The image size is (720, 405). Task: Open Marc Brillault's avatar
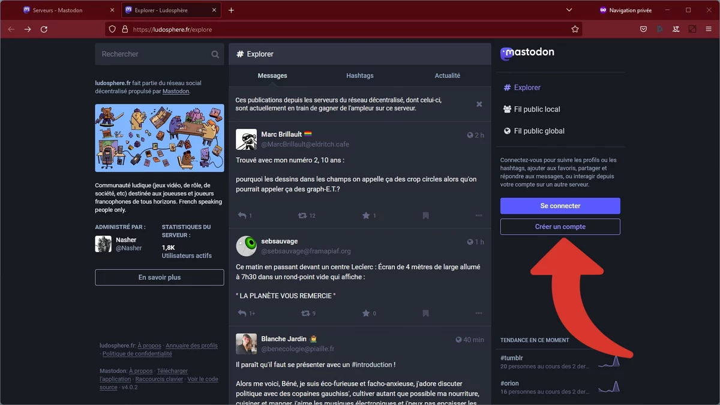[x=246, y=139]
